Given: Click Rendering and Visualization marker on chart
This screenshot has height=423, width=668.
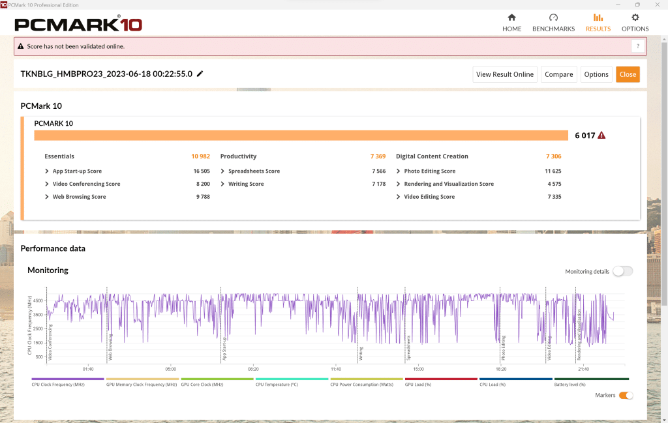Looking at the screenshot, I should click(579, 335).
